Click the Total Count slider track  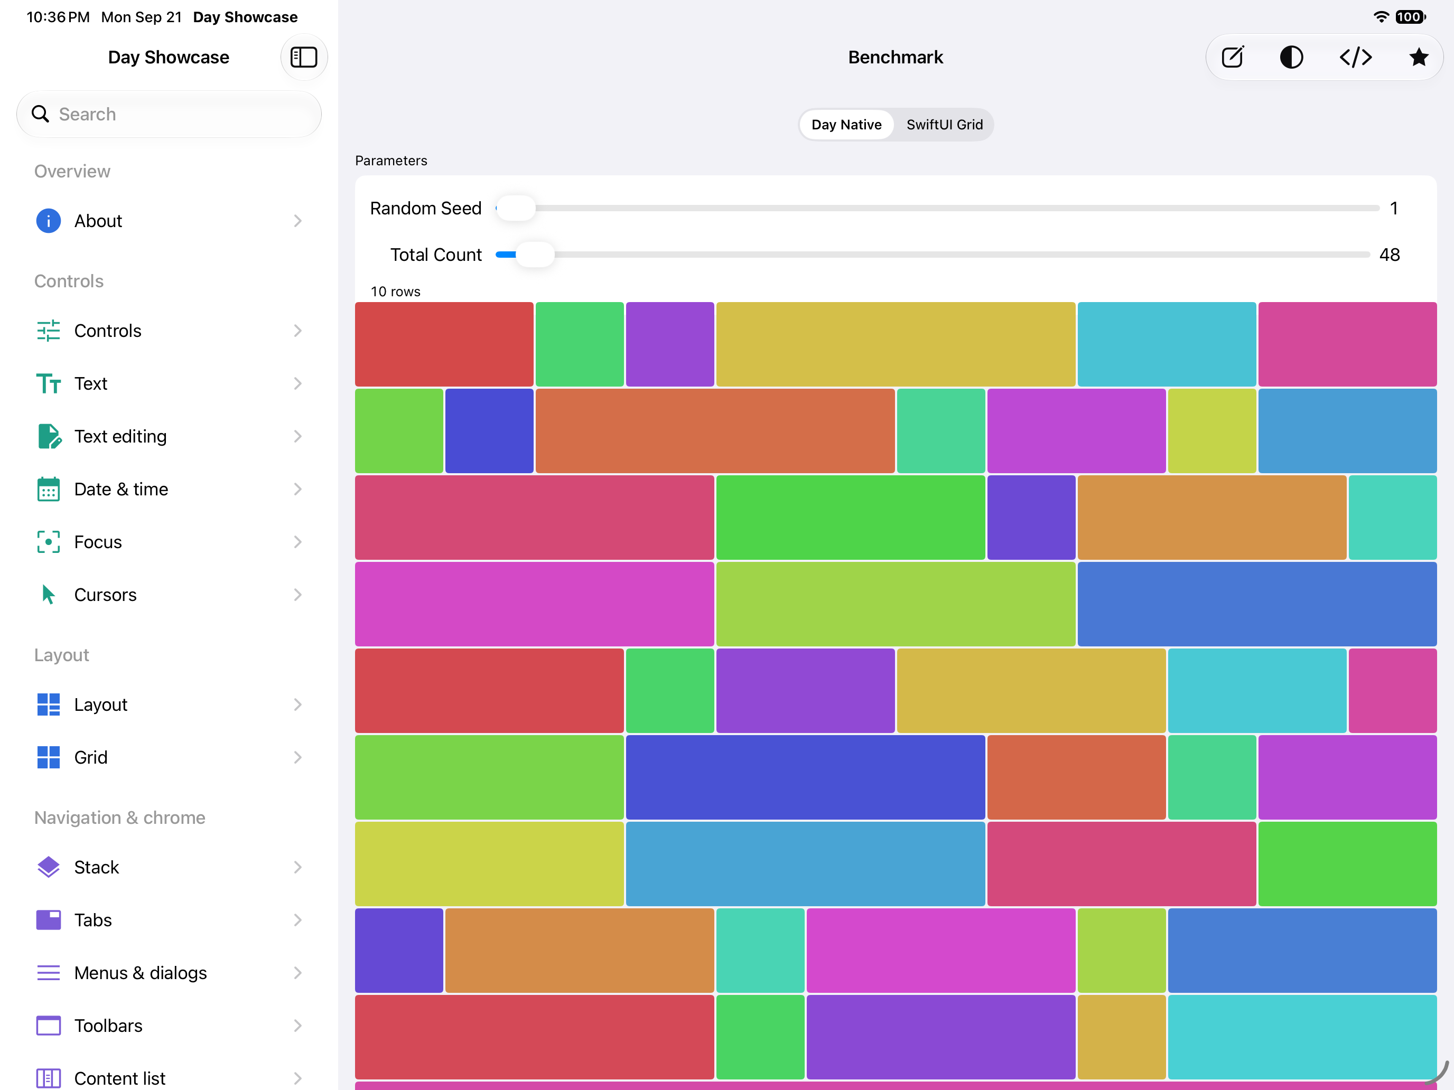[x=934, y=254]
